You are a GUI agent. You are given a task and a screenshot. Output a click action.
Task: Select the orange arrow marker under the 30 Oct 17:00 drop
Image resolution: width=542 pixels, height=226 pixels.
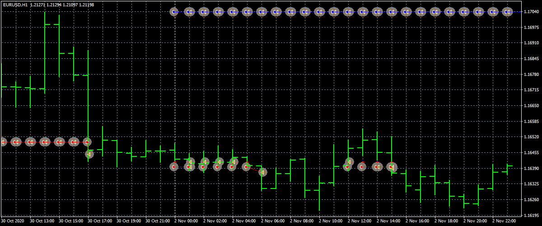89,155
